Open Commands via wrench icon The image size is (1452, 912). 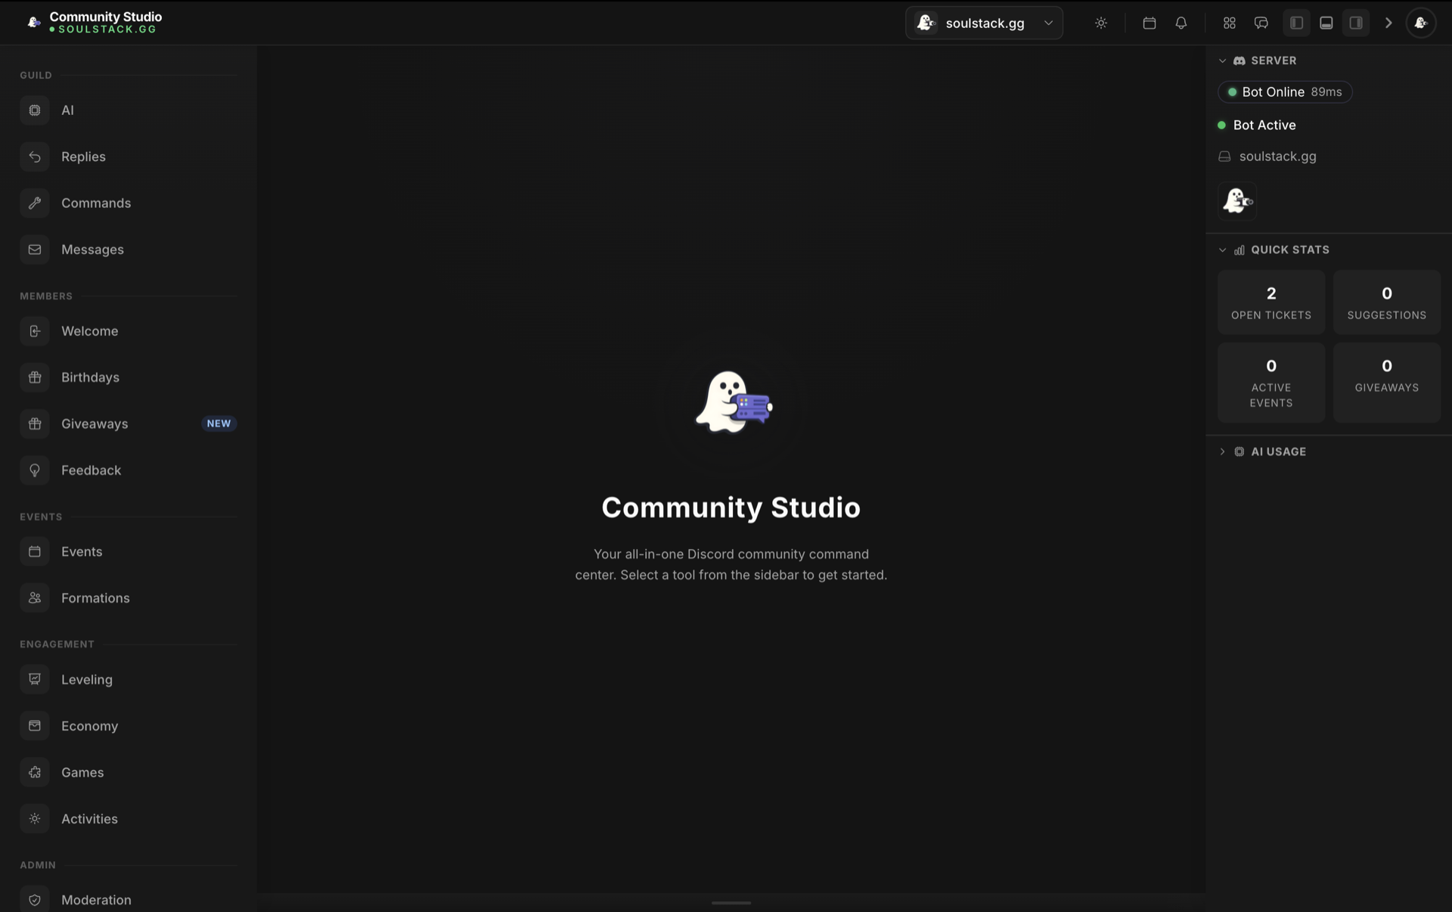pos(35,203)
